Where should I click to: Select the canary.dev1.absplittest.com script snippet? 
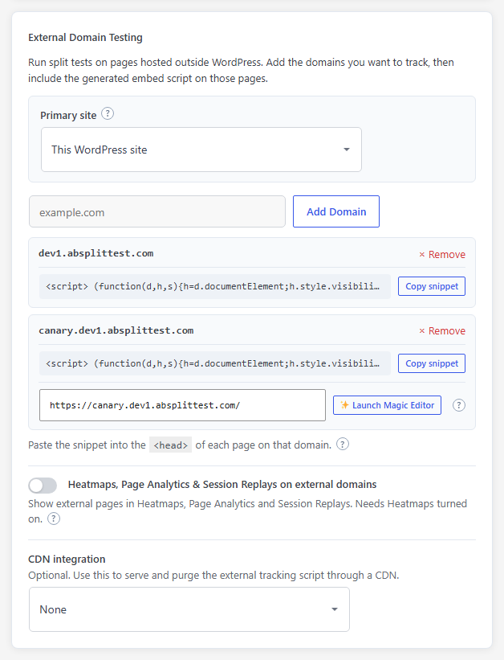pos(215,363)
